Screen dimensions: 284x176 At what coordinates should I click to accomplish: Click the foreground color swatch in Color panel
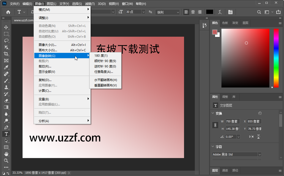[x=215, y=32]
